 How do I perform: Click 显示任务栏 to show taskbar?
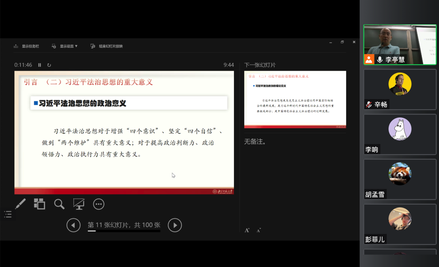tap(26, 46)
